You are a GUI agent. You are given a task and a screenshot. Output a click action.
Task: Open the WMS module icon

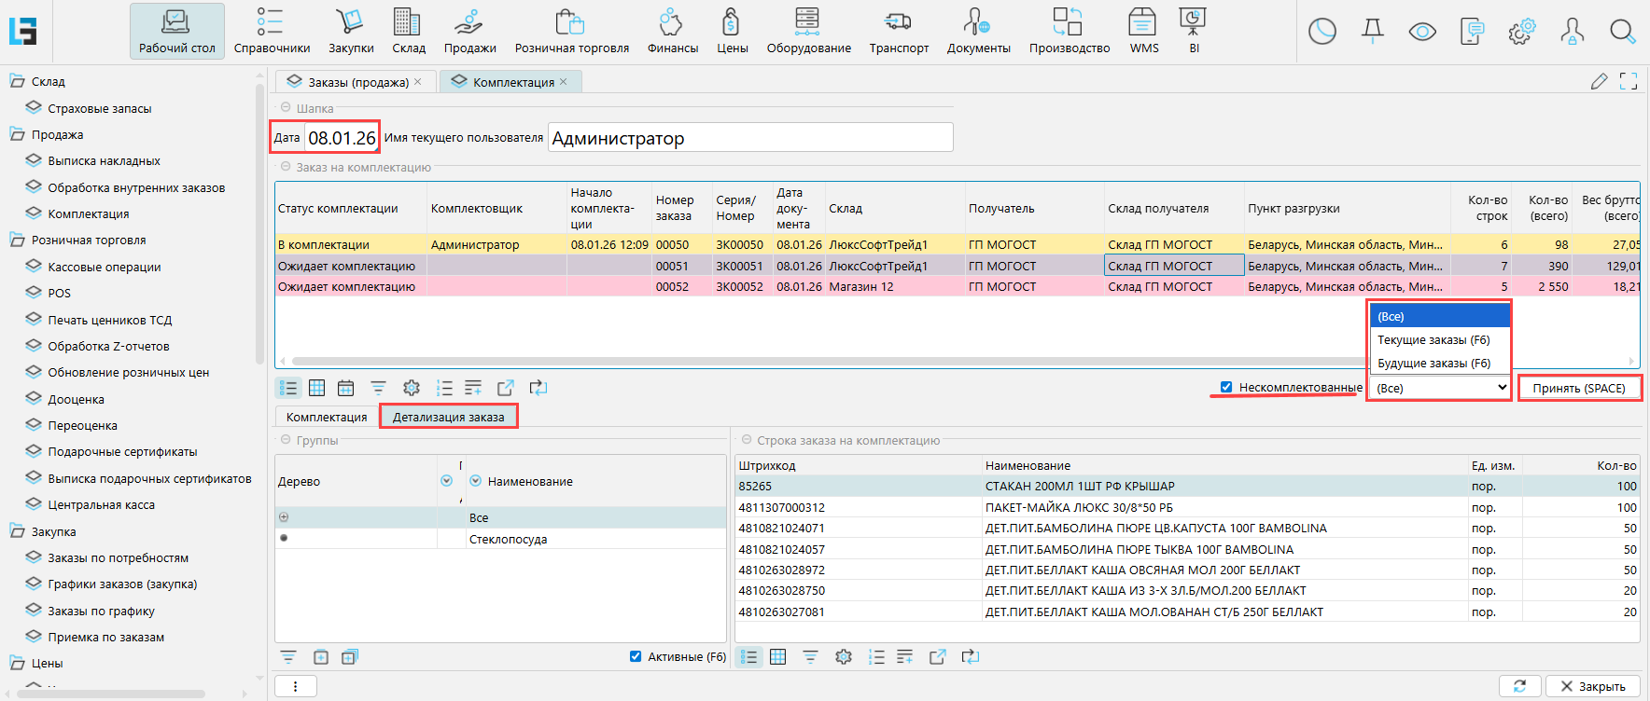tap(1143, 31)
